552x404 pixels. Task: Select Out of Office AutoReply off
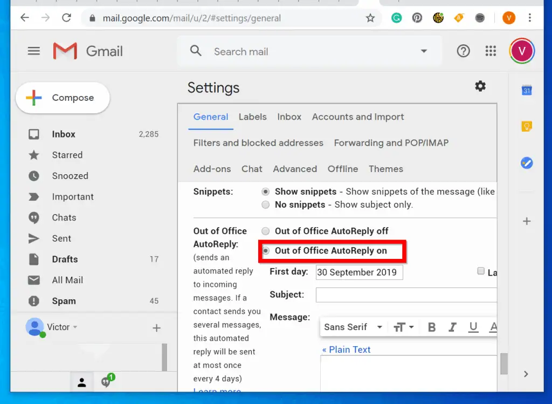click(265, 231)
